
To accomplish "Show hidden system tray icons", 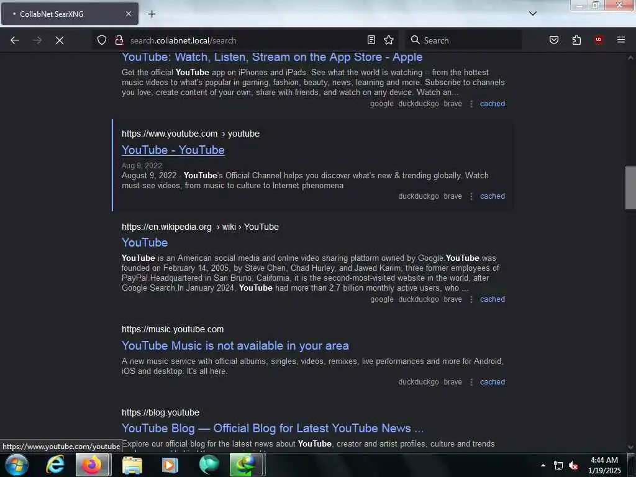I will [x=543, y=465].
